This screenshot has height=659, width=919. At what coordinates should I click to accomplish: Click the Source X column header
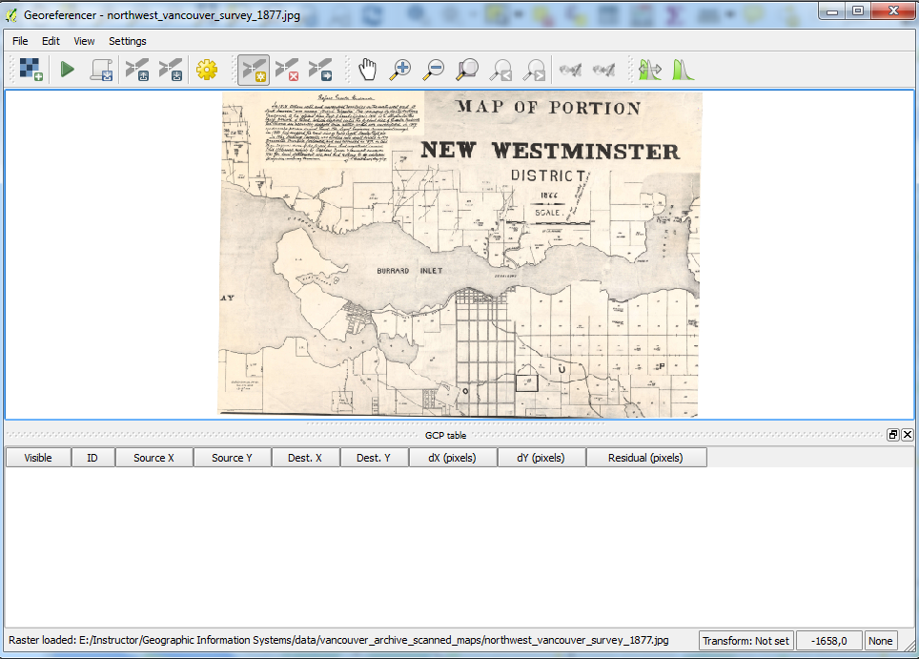153,458
